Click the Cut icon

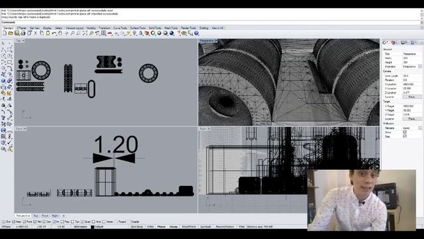tap(35, 33)
